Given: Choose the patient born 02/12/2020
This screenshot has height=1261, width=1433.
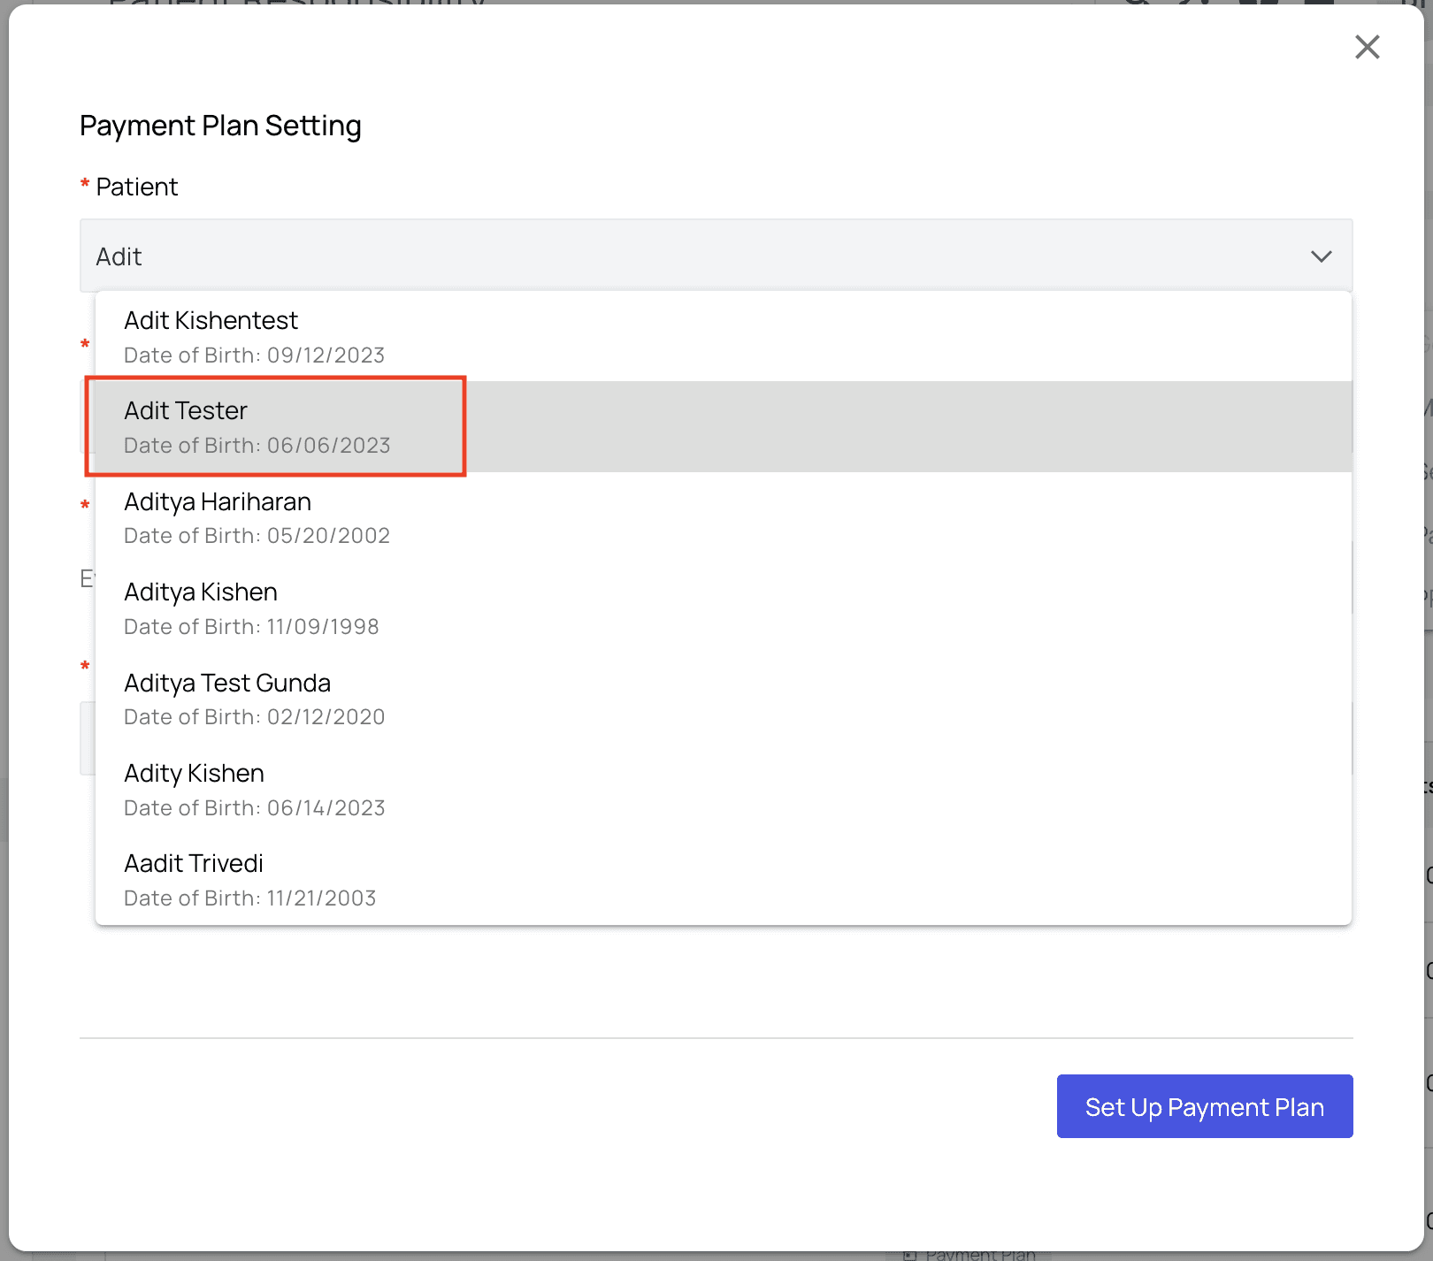Looking at the screenshot, I should 254,717.
